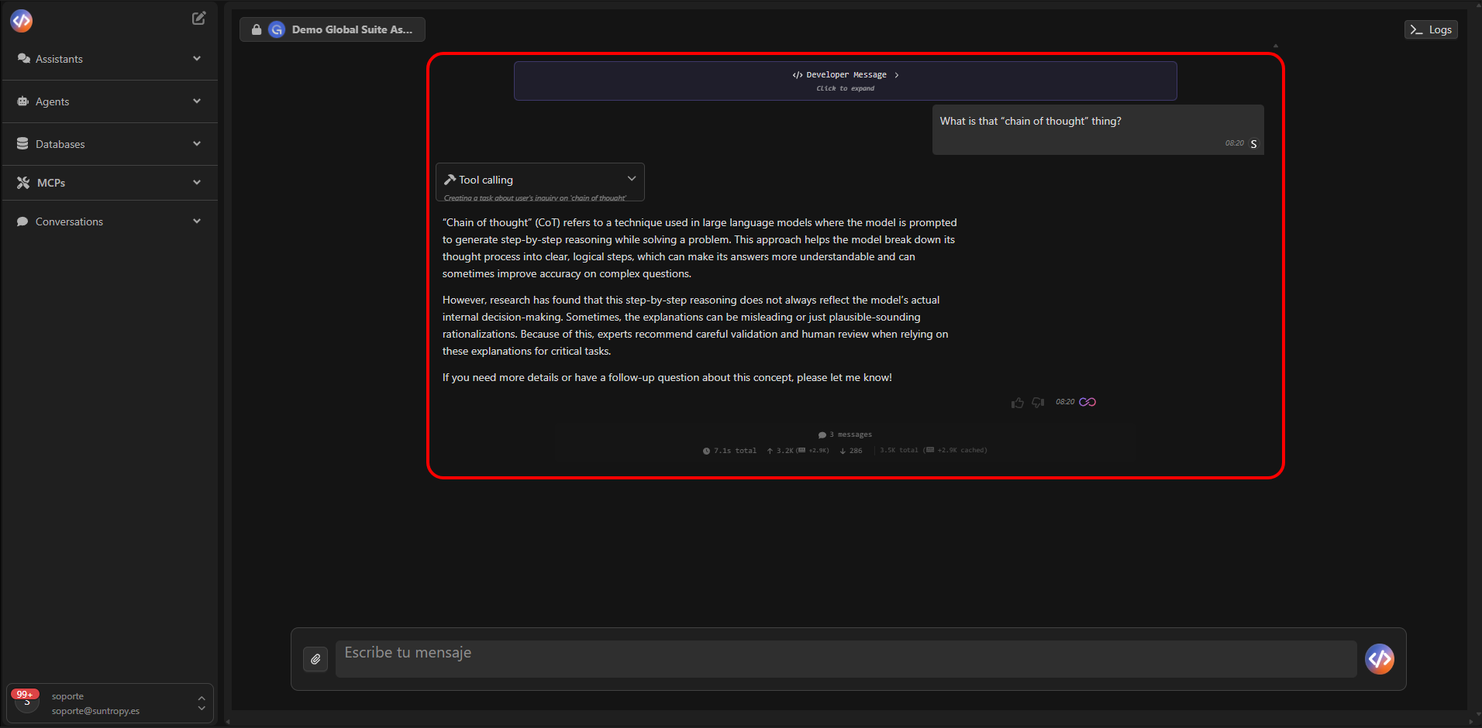Open the MCPs menu item
The image size is (1482, 728).
109,183
